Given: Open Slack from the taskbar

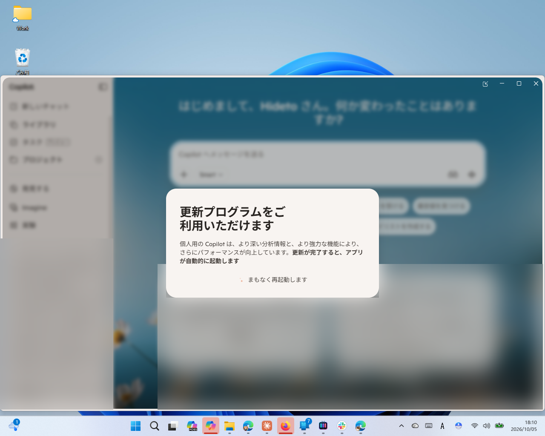Looking at the screenshot, I should click(x=342, y=426).
